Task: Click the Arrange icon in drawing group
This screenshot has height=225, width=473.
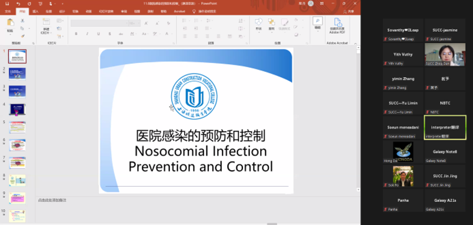Action: pyautogui.click(x=271, y=22)
